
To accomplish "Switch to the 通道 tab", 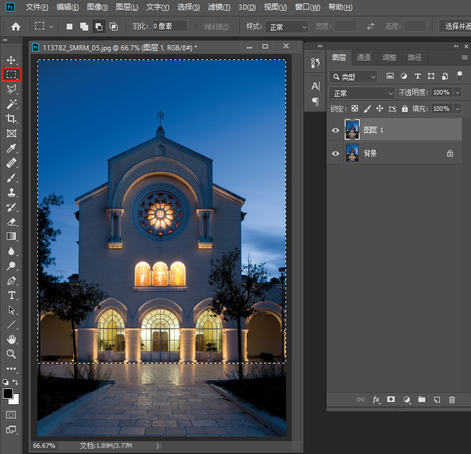I will point(364,57).
